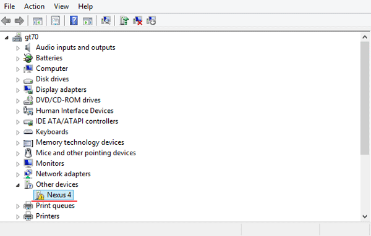Expand the Disk drives arrow

coord(18,79)
